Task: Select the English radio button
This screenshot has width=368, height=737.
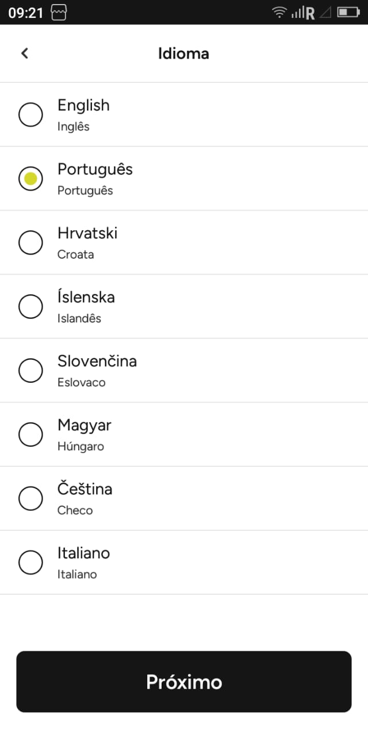Action: pyautogui.click(x=30, y=114)
